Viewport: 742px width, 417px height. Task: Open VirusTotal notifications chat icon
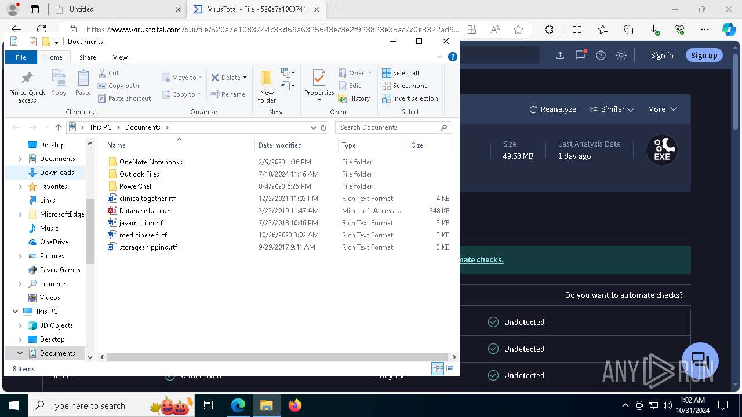580,55
